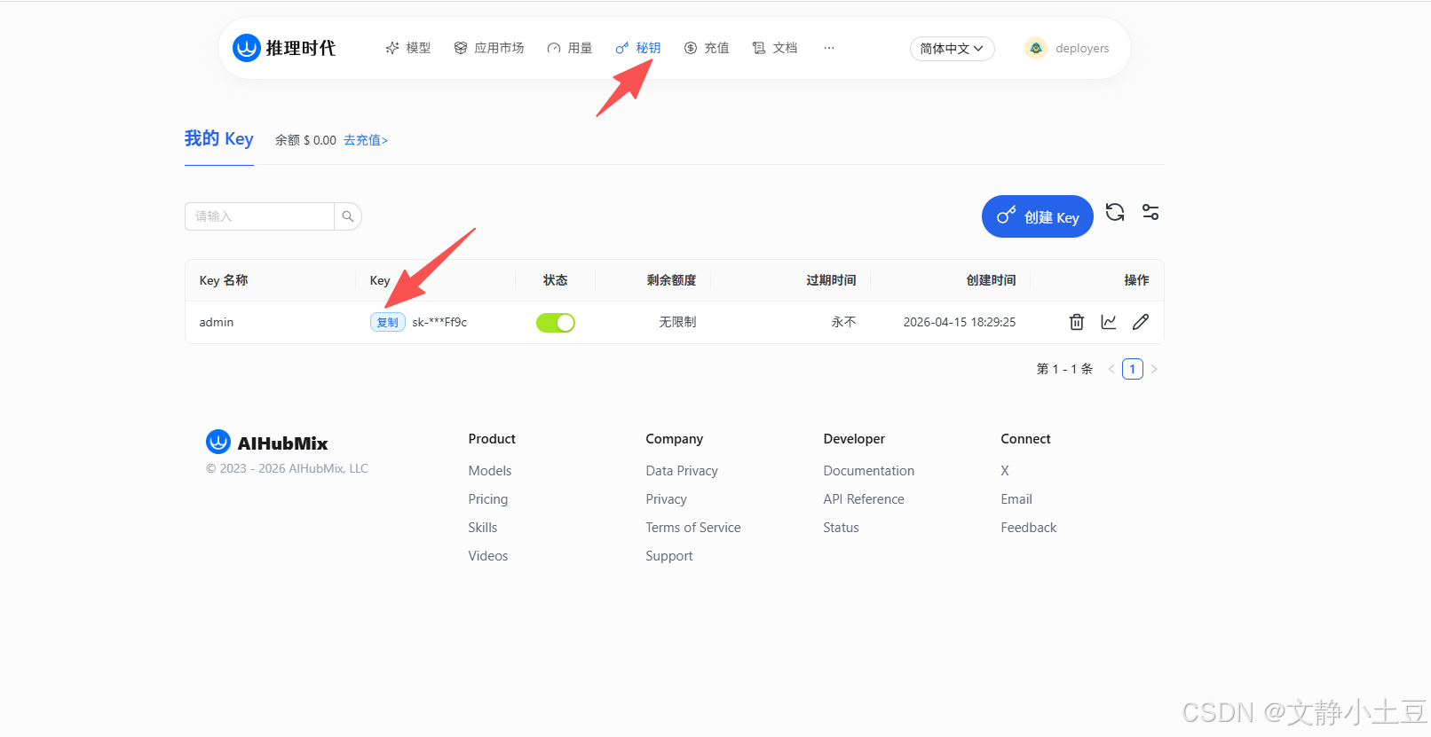Screen dimensions: 1431x737
Task: View usage chart for admin key
Action: [1109, 322]
